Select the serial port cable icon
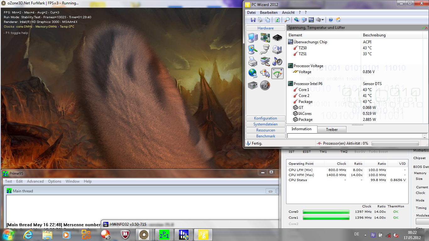Viewport: 429px width, 241px height. 265,50
